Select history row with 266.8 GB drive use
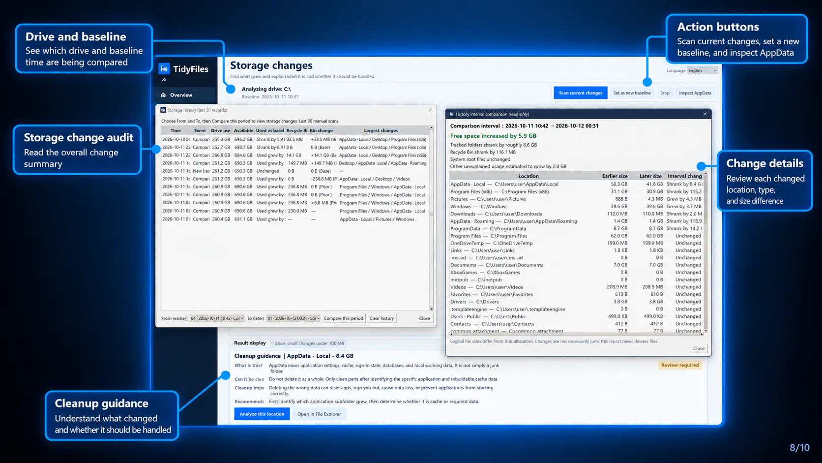The image size is (822, 463). coord(295,155)
